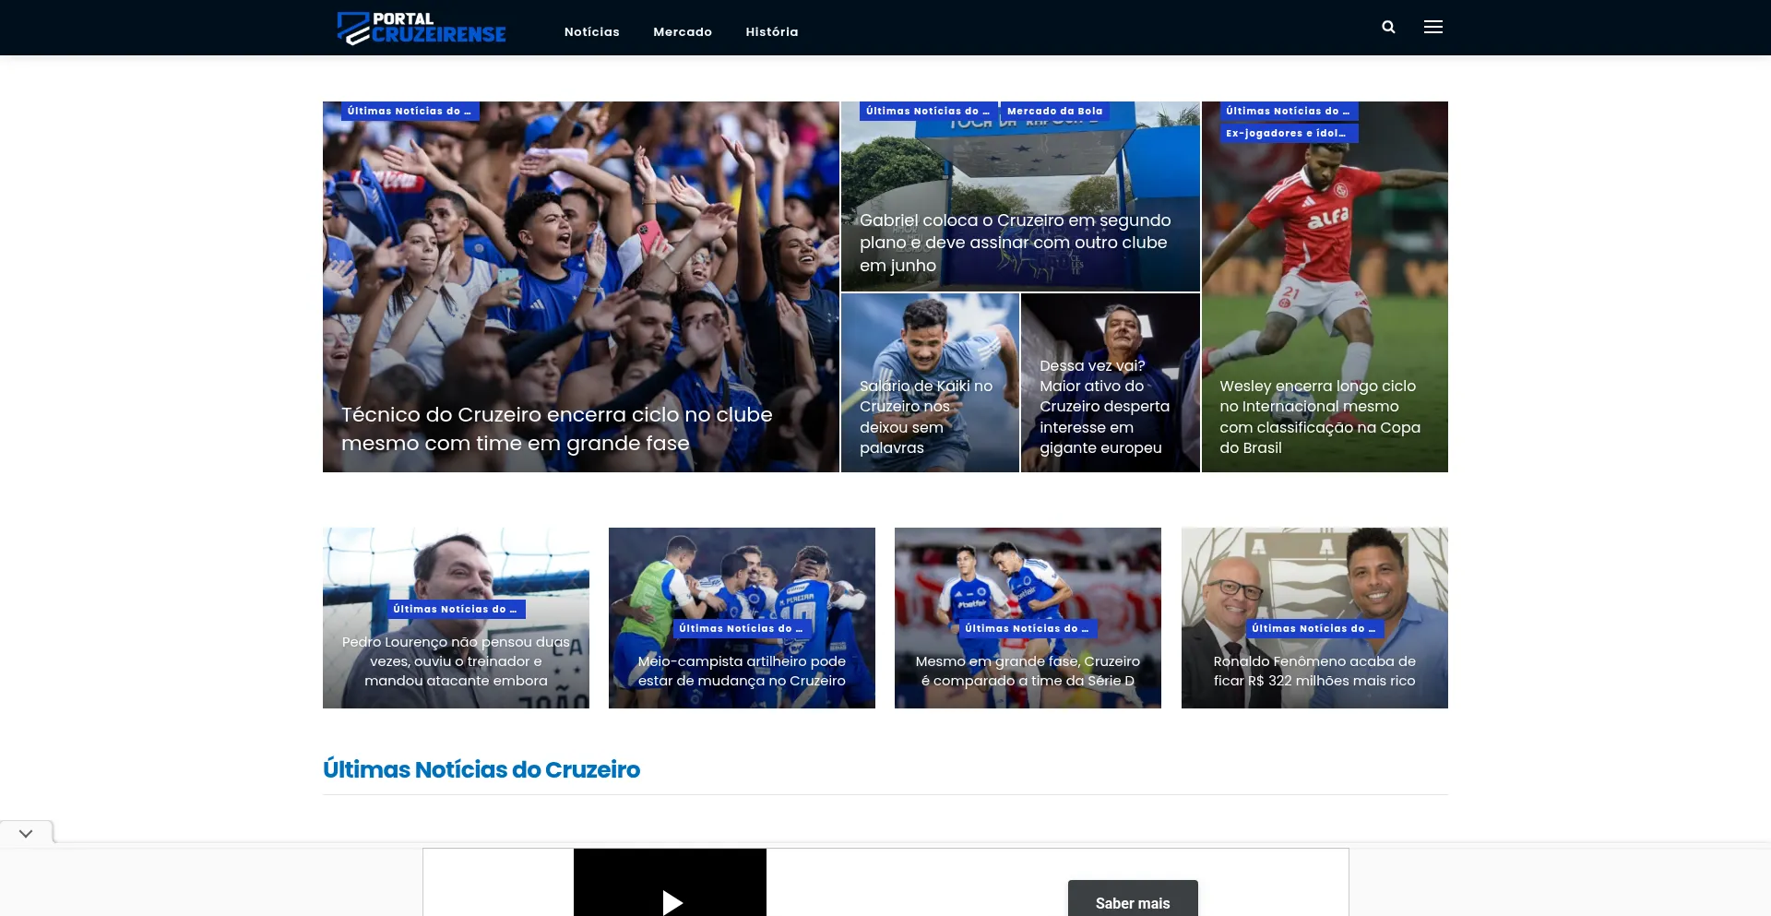Play the video in the bottom ad
The height and width of the screenshot is (916, 1771).
(672, 901)
